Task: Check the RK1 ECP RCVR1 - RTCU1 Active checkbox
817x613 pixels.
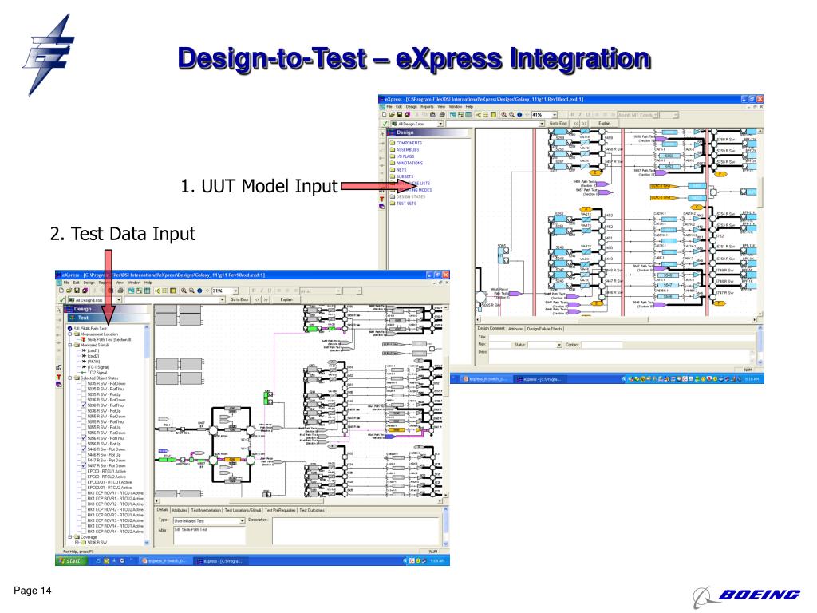Action: 84,493
